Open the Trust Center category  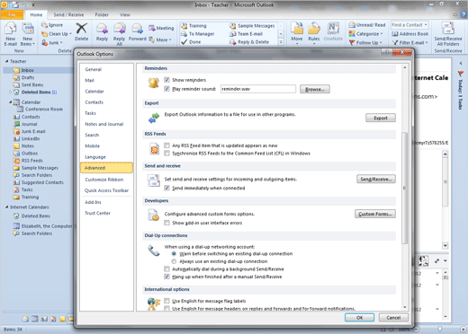coord(106,213)
